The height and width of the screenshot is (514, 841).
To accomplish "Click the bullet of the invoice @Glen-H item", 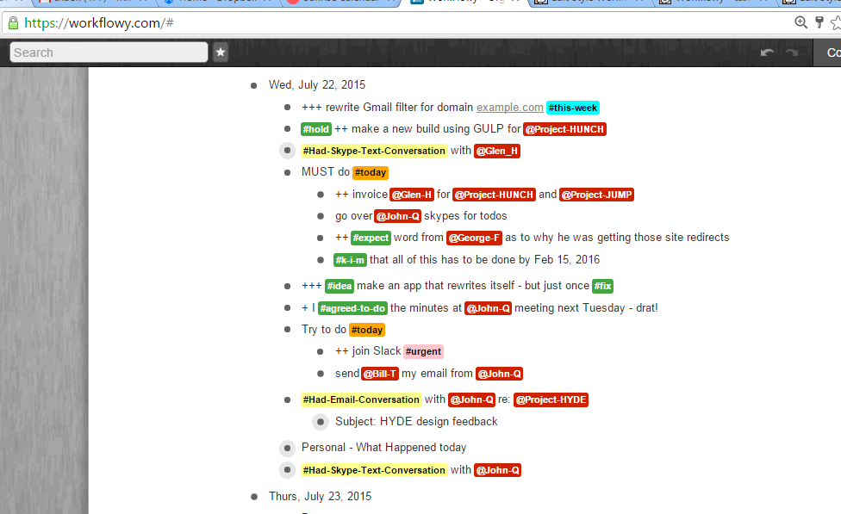I will click(x=321, y=195).
